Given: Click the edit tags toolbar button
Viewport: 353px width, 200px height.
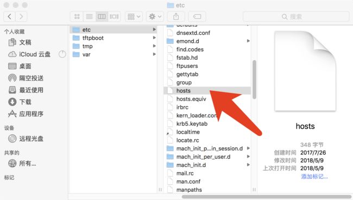Looking at the screenshot, I should (x=197, y=16).
